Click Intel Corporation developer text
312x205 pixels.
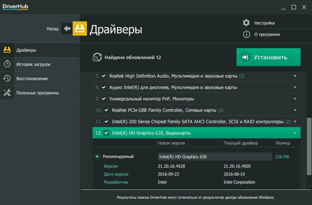coord(239,182)
